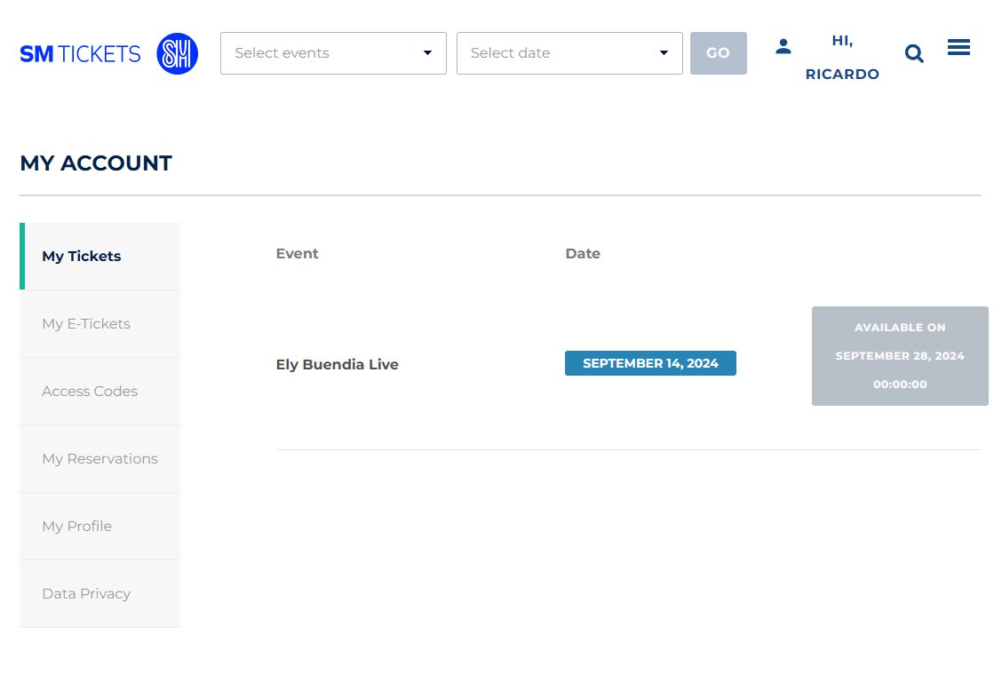The image size is (1002, 674).
Task: Click the My Account heading
Action: 96,163
